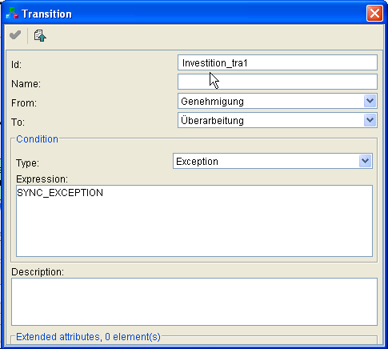
Task: Click the Id field containing Investition_tra1
Action: 278,62
